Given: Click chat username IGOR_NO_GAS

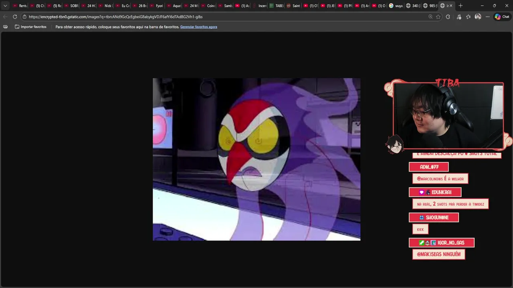Looking at the screenshot, I should point(441,242).
